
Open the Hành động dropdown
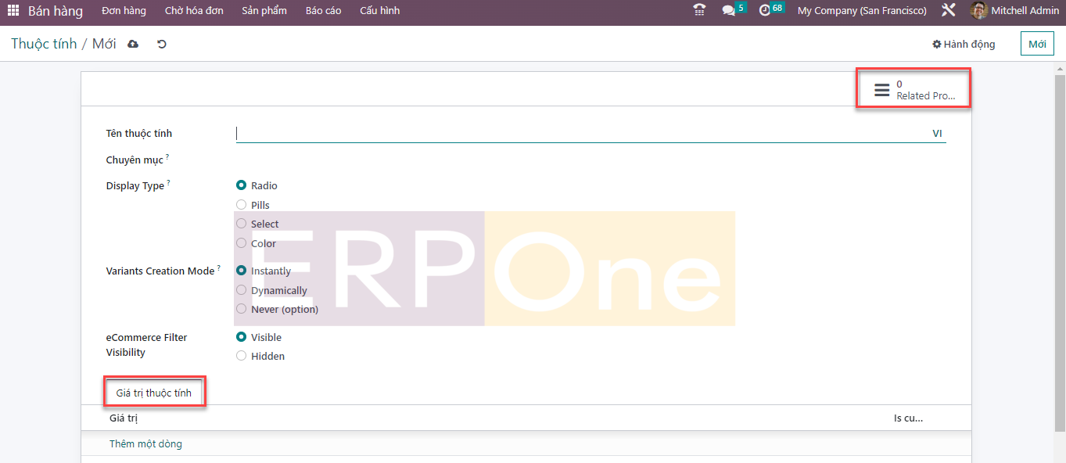[x=964, y=44]
